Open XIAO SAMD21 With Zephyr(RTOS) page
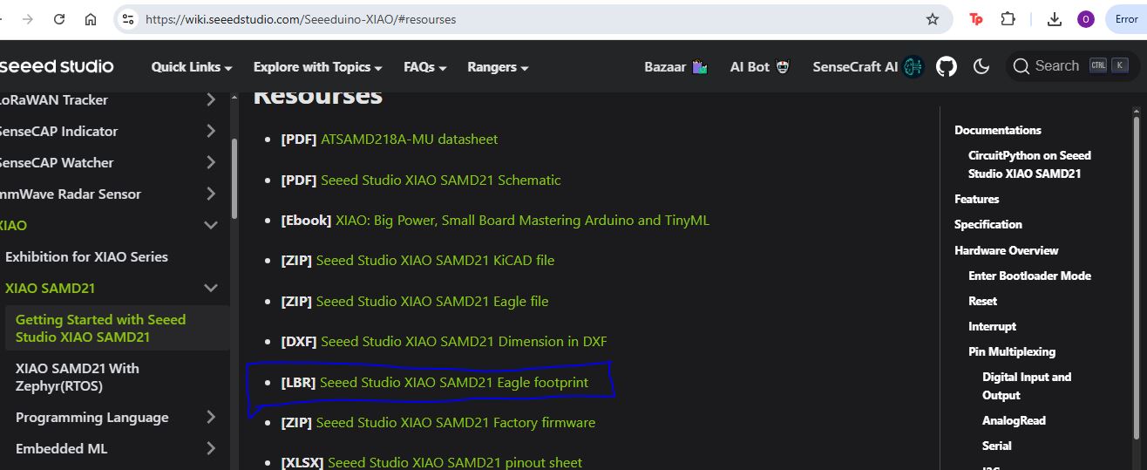 pos(78,377)
